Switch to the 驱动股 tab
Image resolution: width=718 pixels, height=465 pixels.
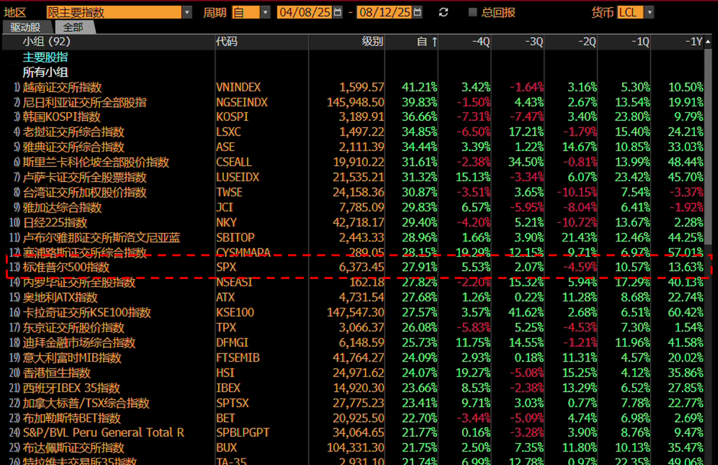click(x=26, y=27)
